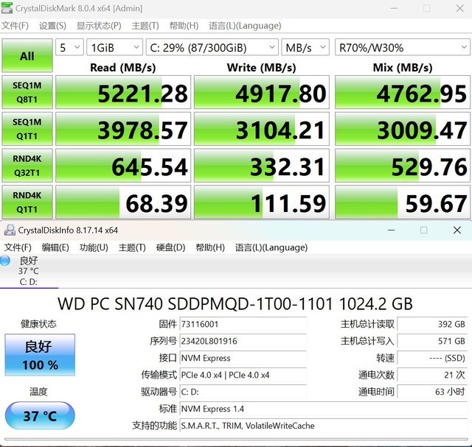Open CrystalDiskInfo 硬盘(D) menu

170,247
